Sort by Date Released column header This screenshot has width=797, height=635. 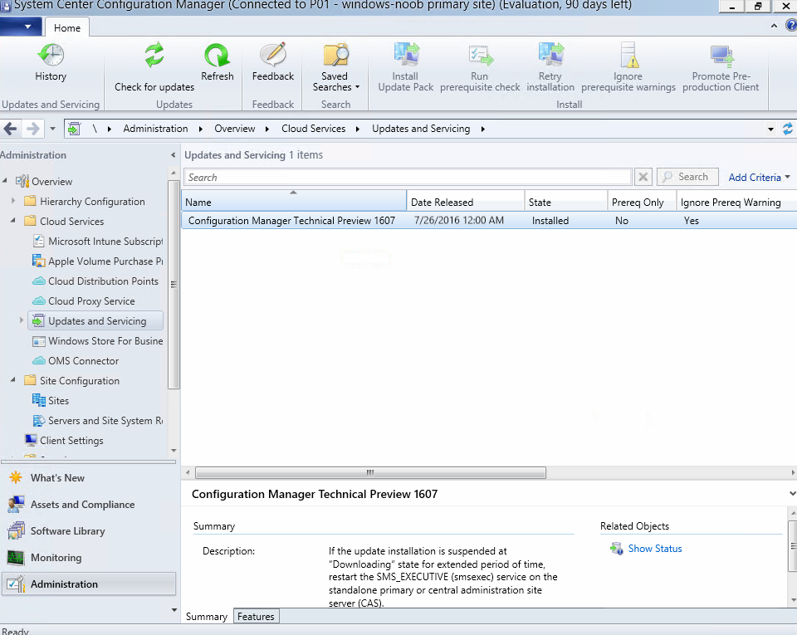point(466,202)
